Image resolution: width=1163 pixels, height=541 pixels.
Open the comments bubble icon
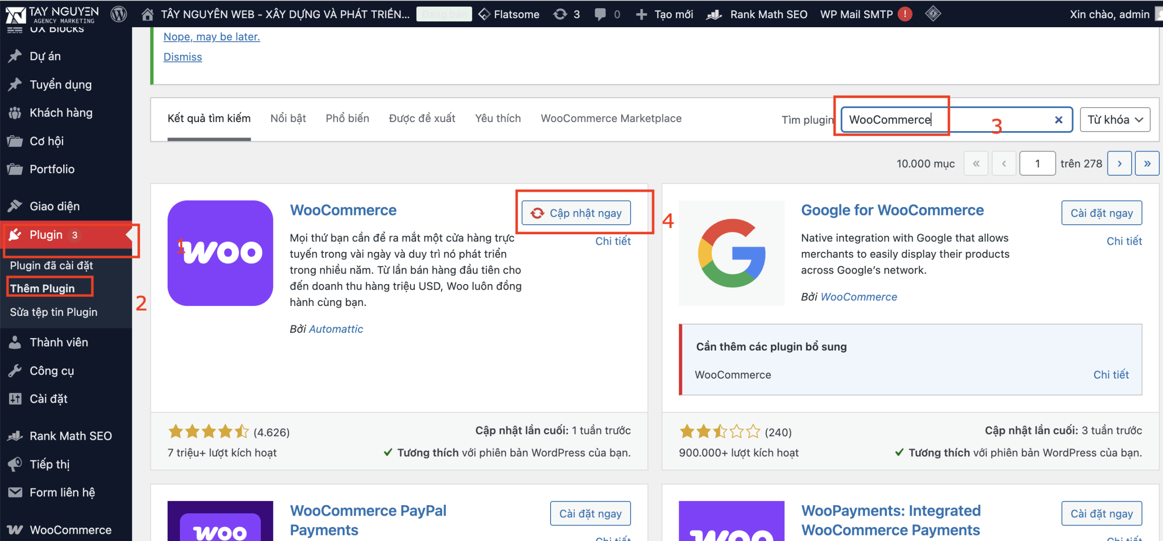click(x=600, y=14)
